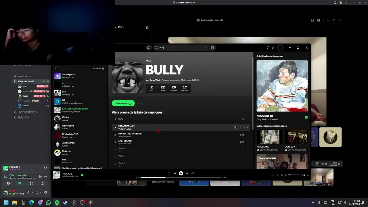Open the Spotify queue
The width and height of the screenshot is (368, 207).
click(277, 175)
